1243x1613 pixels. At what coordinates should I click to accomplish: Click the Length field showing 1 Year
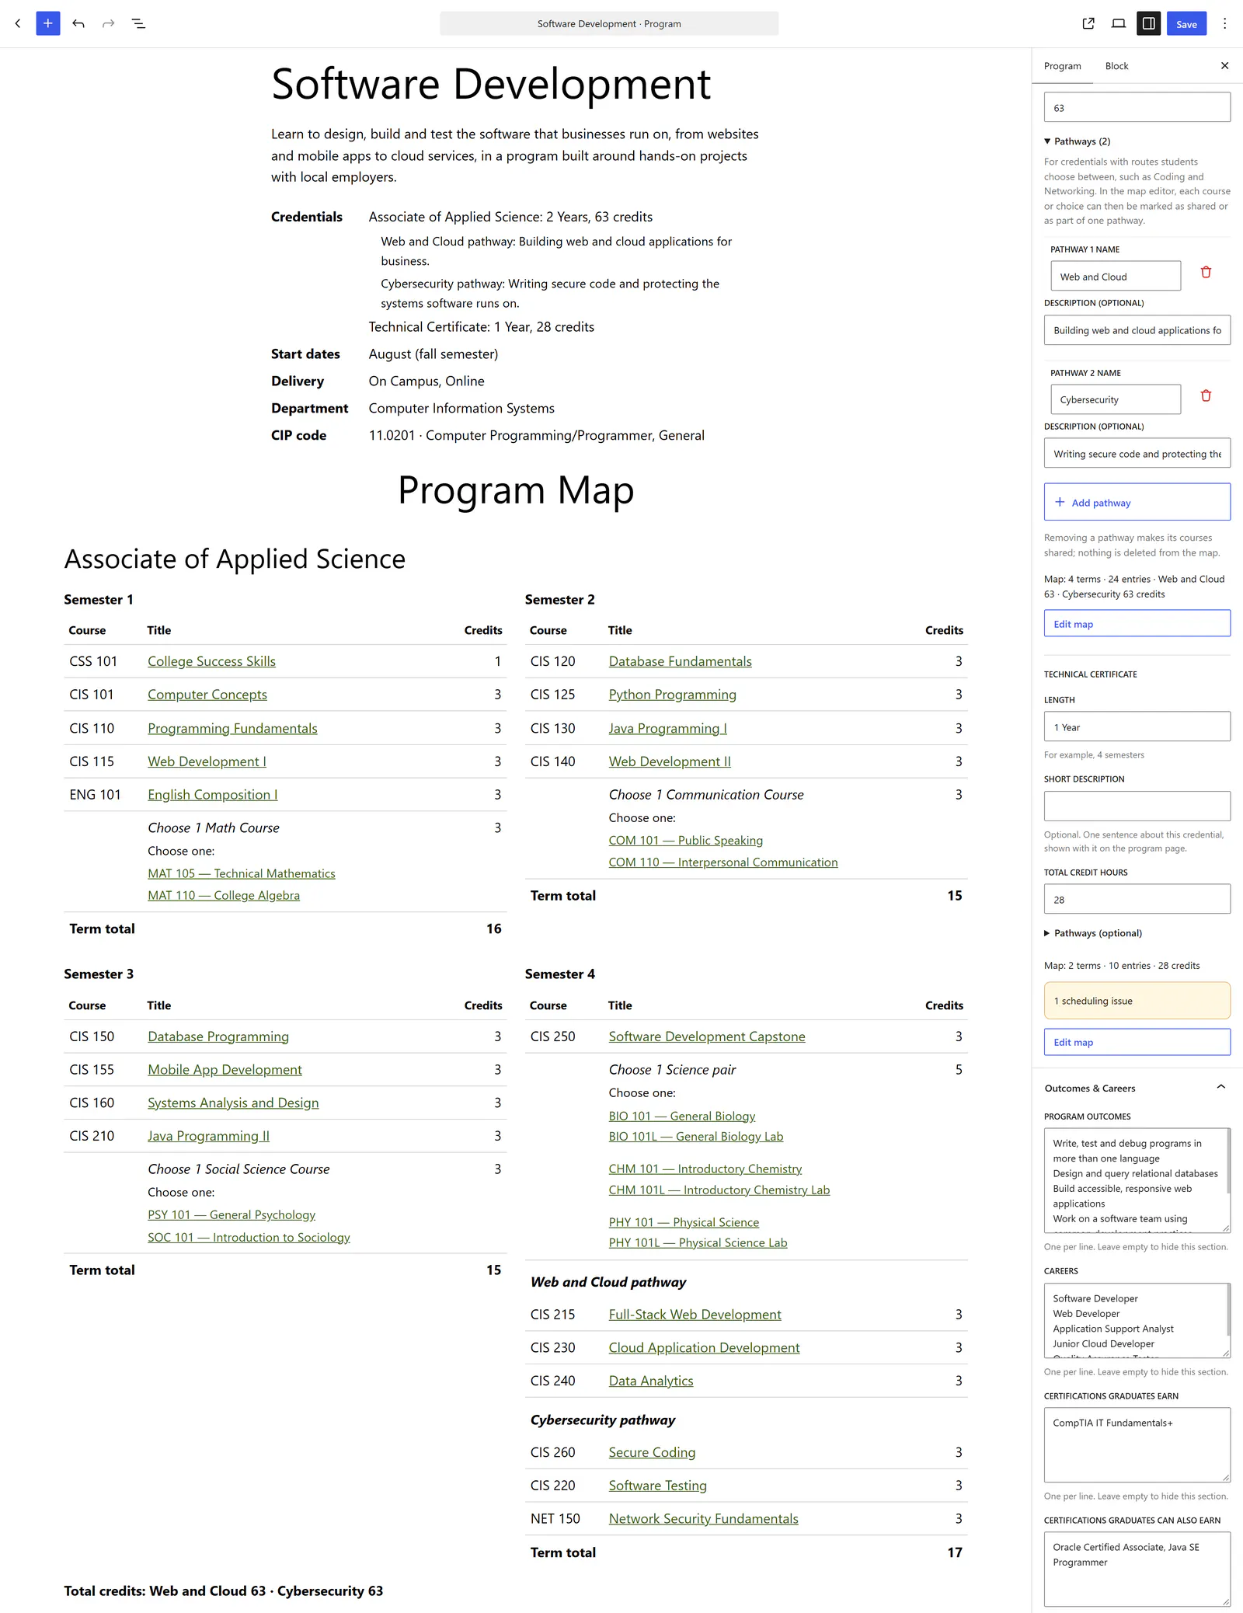click(x=1137, y=726)
